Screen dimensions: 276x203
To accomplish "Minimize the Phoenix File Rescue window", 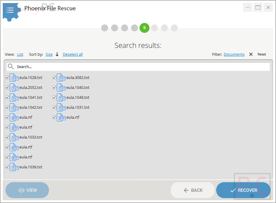I will [x=248, y=7].
